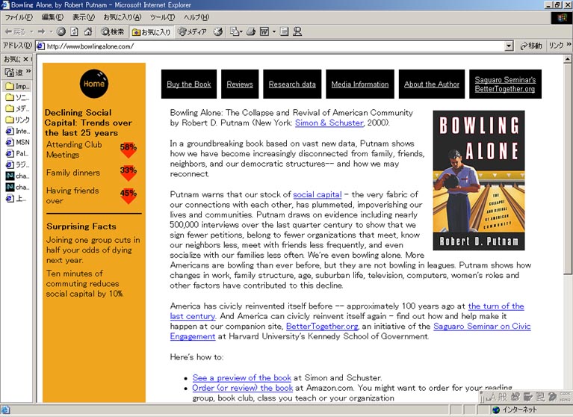Expand the Favorites panel toolbar chevron

[x=28, y=71]
